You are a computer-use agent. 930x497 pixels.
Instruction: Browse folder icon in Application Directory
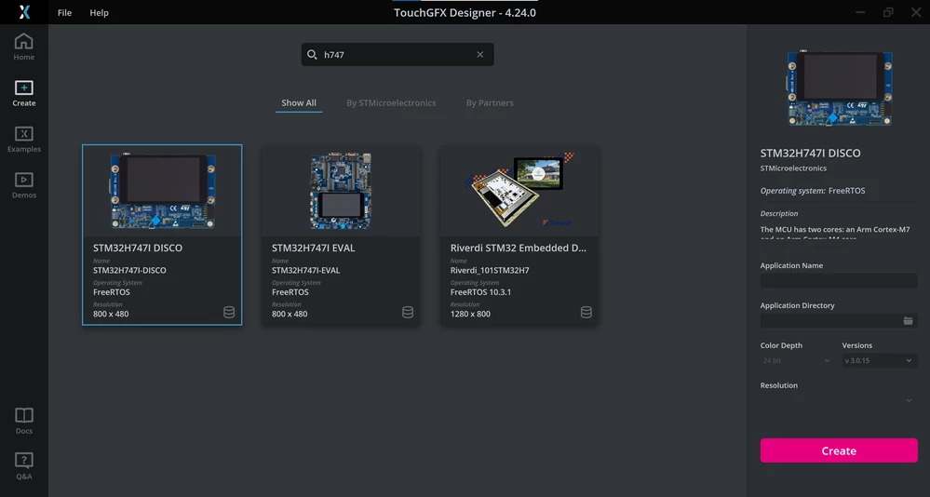(x=908, y=321)
